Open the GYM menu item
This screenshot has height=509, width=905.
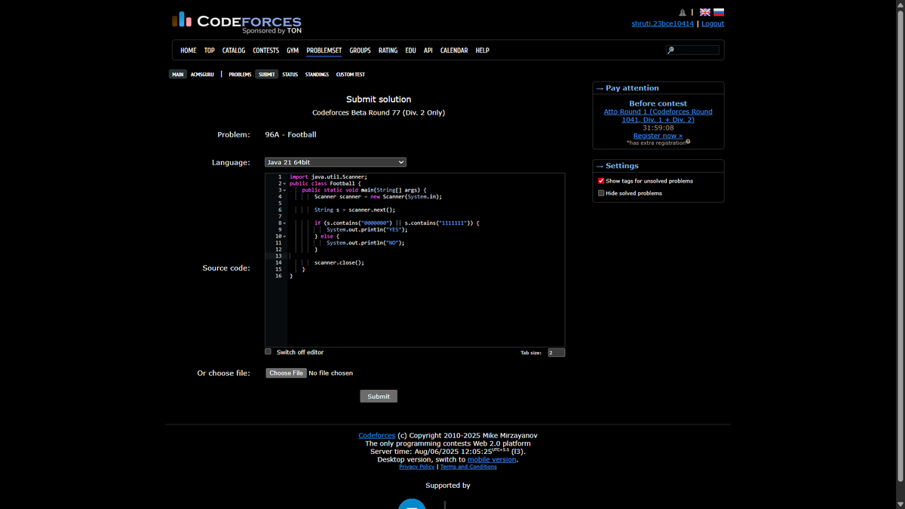point(293,51)
